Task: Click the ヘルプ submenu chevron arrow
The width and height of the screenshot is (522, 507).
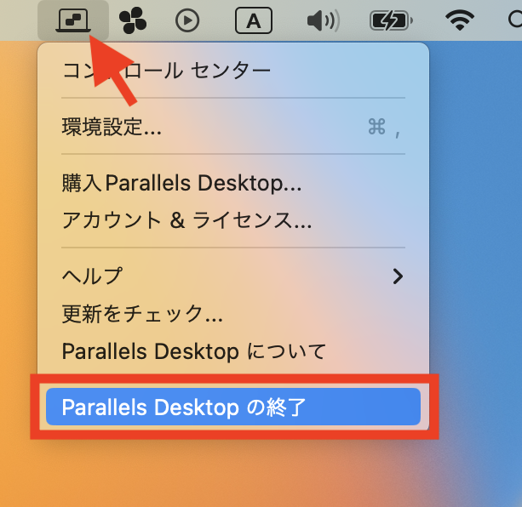Action: [398, 276]
